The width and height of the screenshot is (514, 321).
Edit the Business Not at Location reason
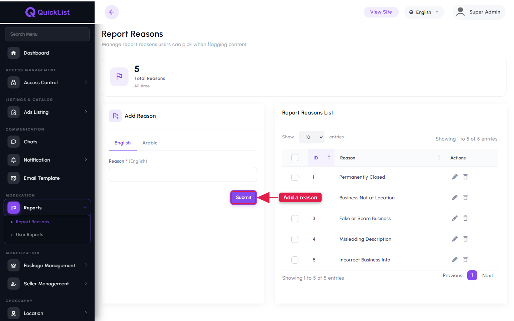[x=454, y=198]
